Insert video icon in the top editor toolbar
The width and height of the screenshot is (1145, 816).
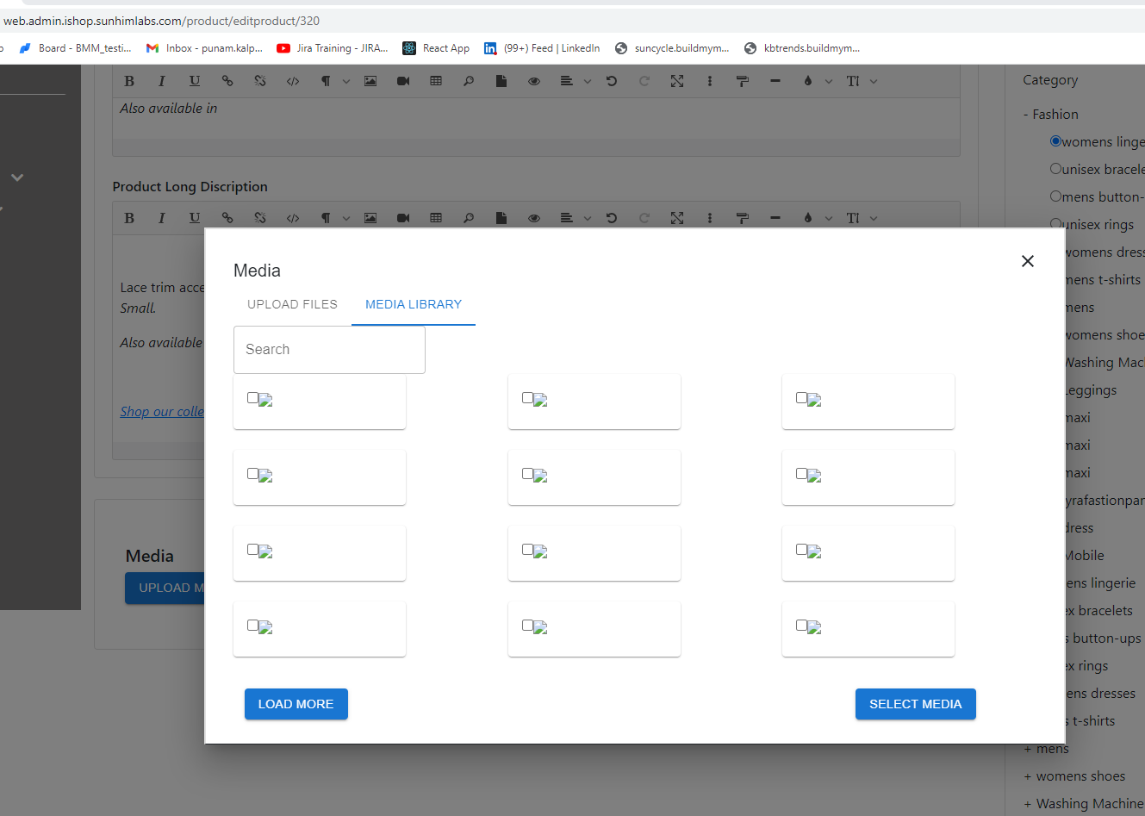tap(403, 81)
